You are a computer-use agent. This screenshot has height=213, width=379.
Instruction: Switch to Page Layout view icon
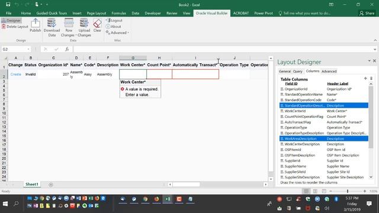(x=315, y=191)
